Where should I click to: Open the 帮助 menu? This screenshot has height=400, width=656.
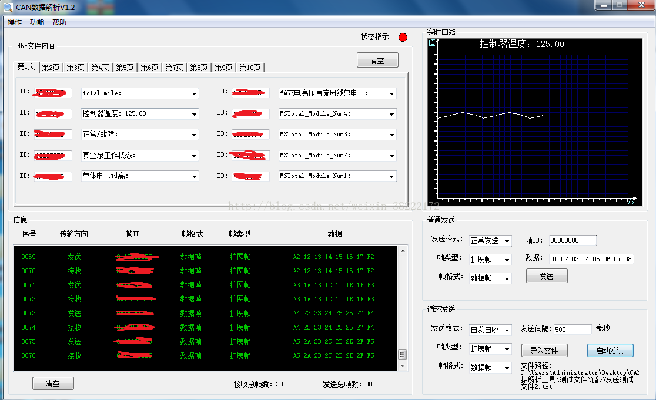point(59,22)
